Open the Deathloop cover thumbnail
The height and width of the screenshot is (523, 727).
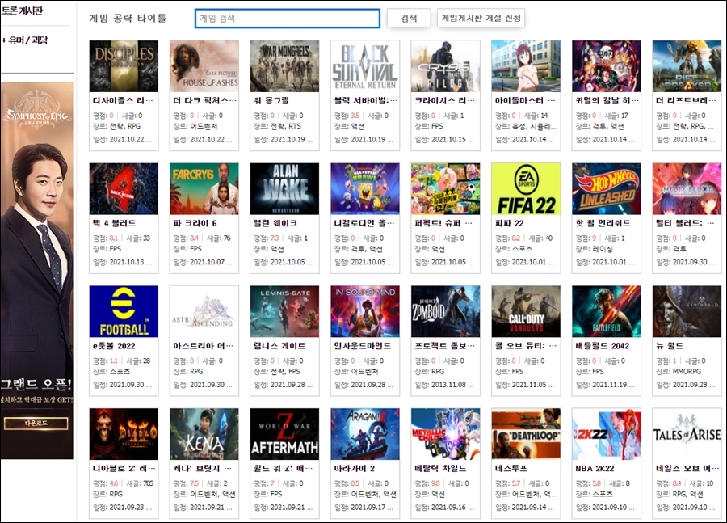click(x=526, y=434)
